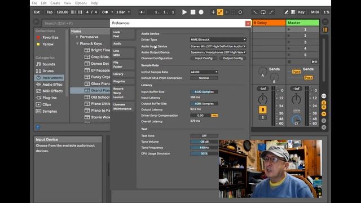Viewport: 361px width, 203px height.
Task: Click the Arrangement Record button
Action: [201, 12]
